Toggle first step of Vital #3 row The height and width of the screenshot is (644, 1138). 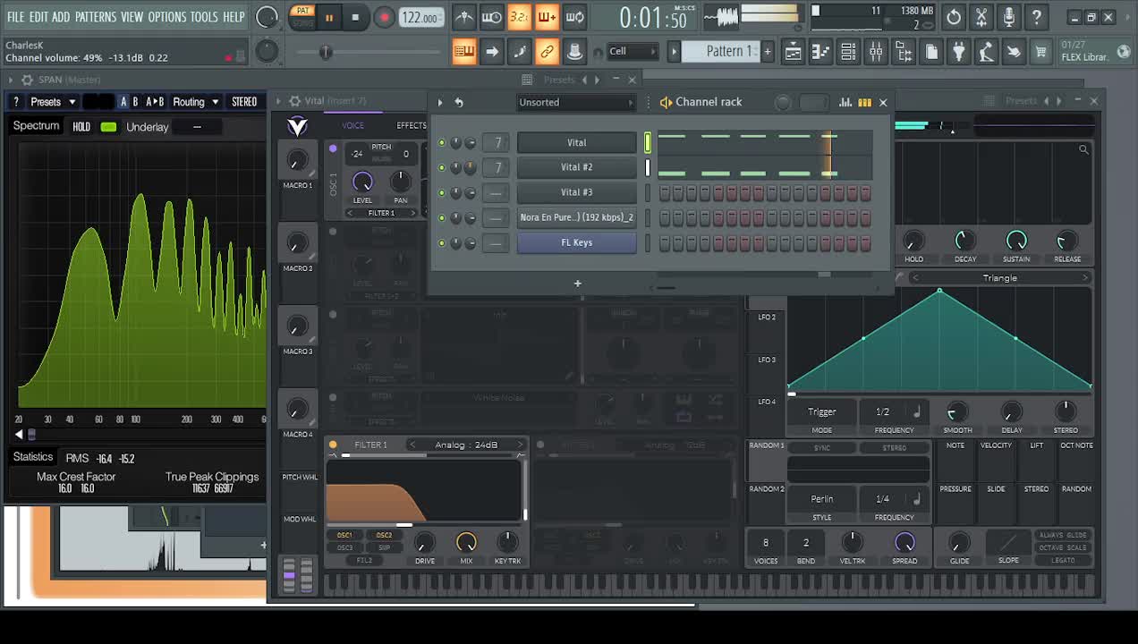(x=665, y=193)
